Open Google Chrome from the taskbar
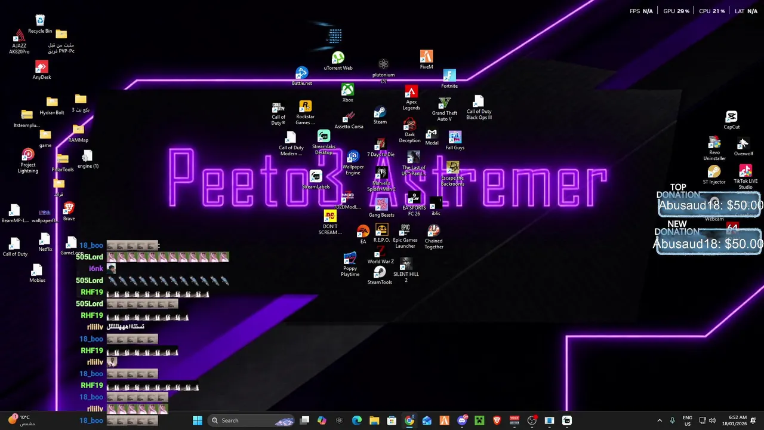The width and height of the screenshot is (764, 430). pos(409,420)
